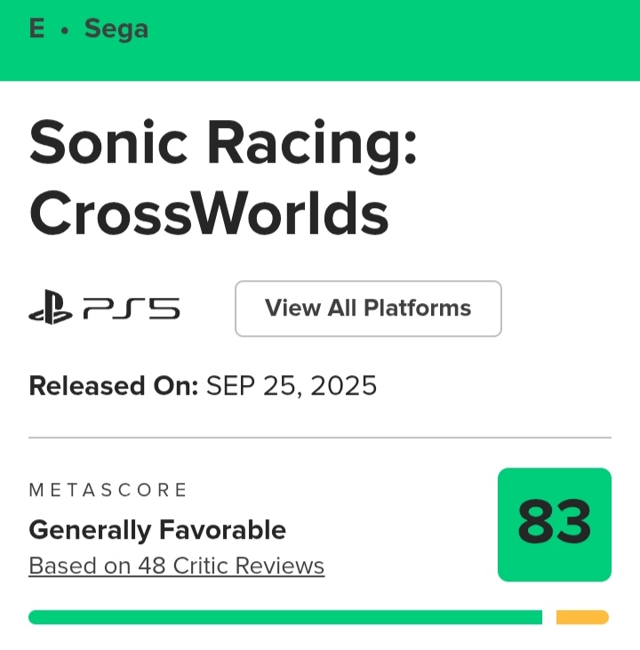Click the PS5 wordmark logo

(x=132, y=309)
